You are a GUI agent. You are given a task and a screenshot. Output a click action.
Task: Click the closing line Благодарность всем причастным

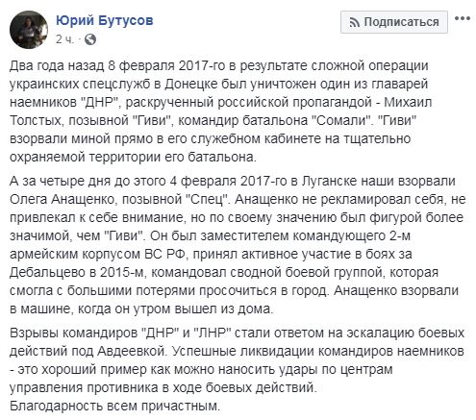(115, 406)
